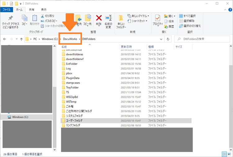
Task: Open the New item (新しいアイテム) dropdown
Action: pyautogui.click(x=138, y=16)
